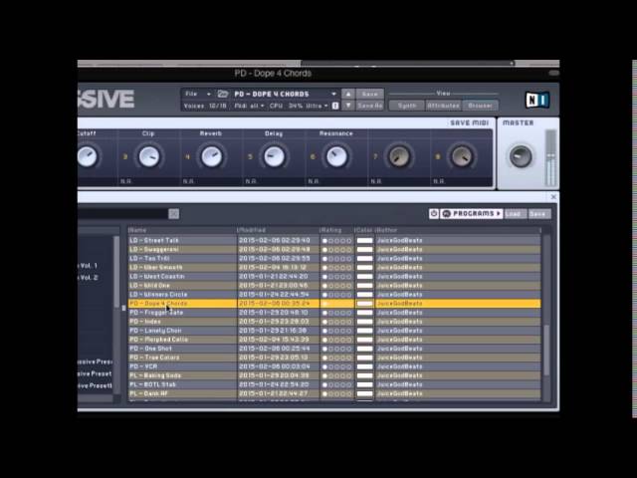Viewport: 637px width, 478px height.
Task: Click the Delay macro knob 5
Action: pyautogui.click(x=275, y=156)
